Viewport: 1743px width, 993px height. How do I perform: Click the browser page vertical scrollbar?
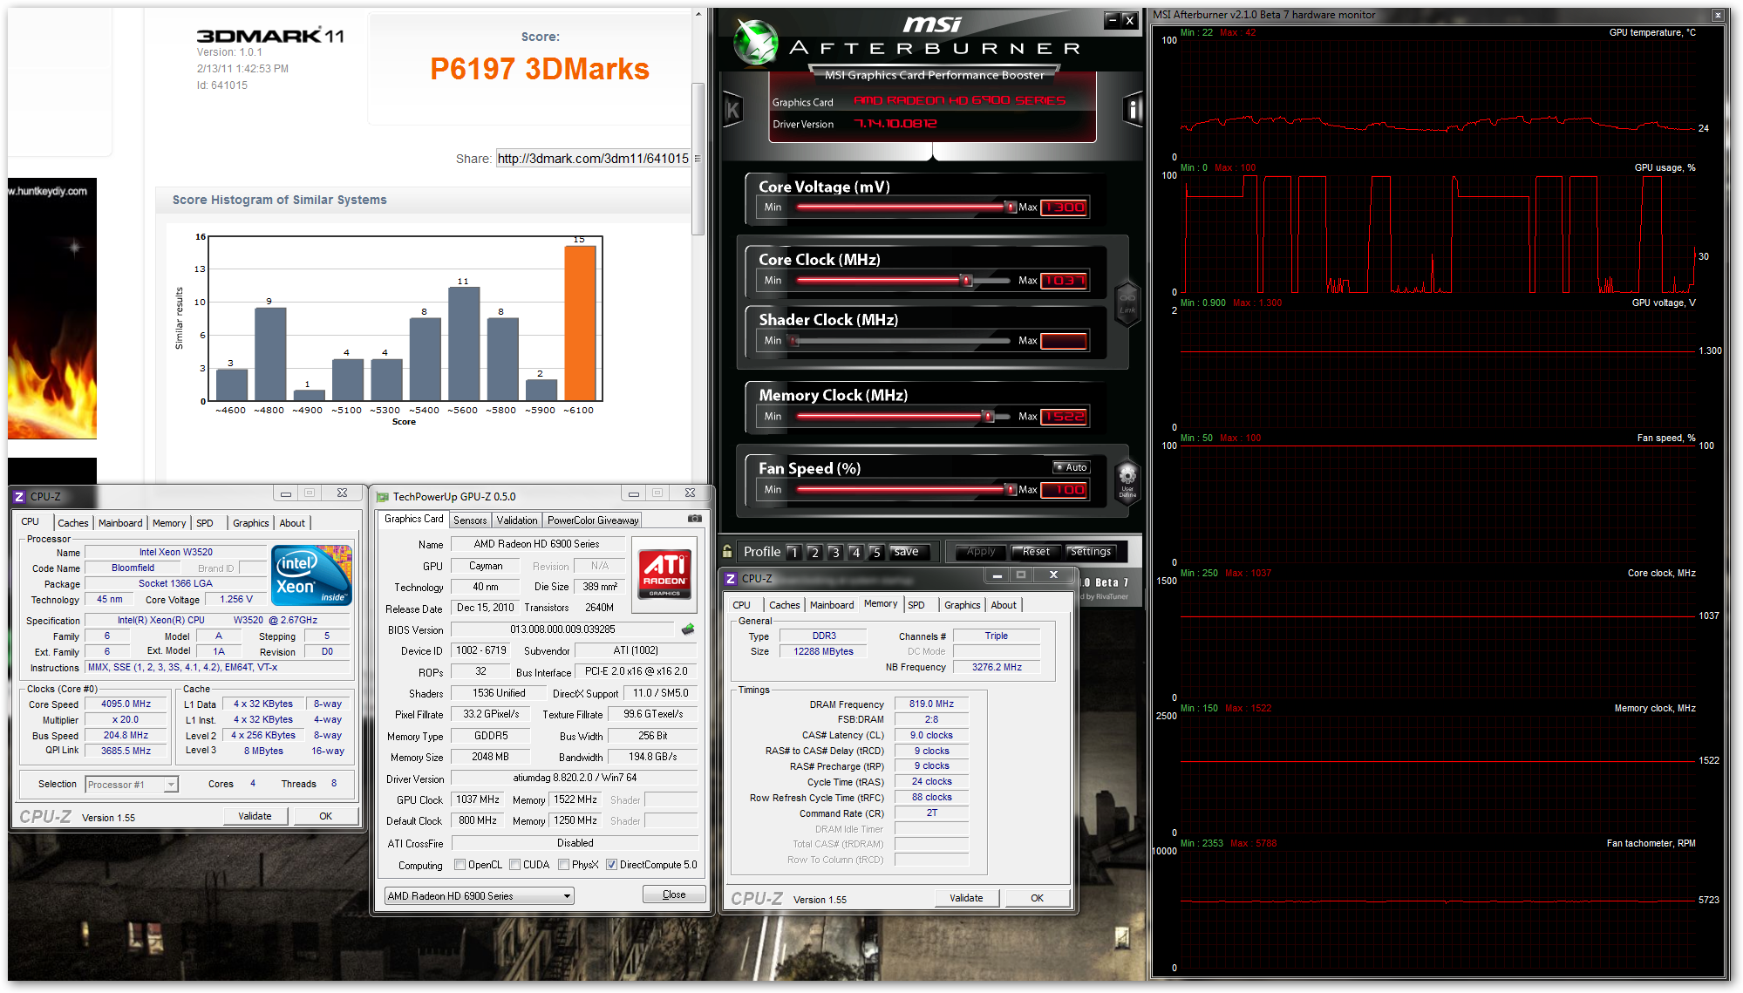pyautogui.click(x=698, y=157)
